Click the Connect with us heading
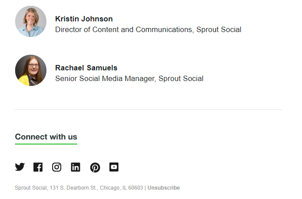This screenshot has width=302, height=199. (46, 137)
